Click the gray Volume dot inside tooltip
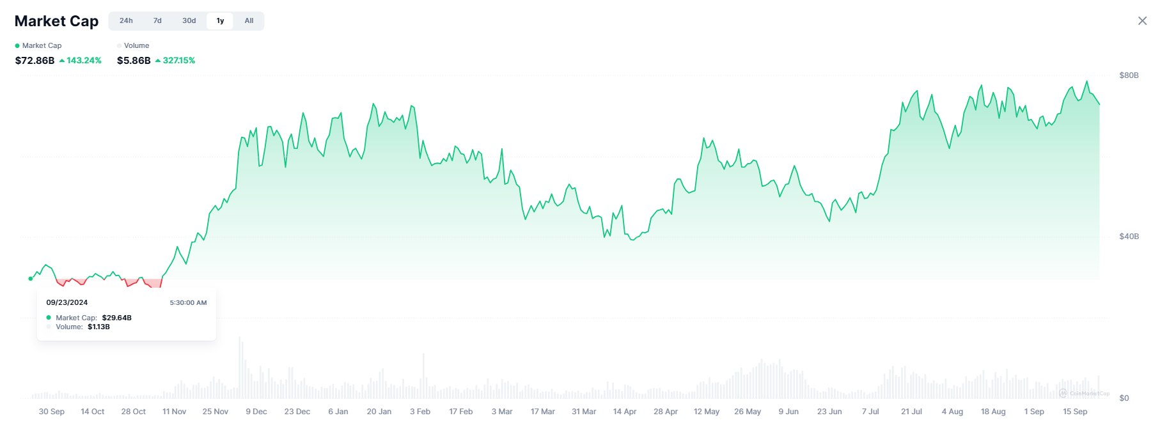The height and width of the screenshot is (427, 1160). pyautogui.click(x=47, y=327)
